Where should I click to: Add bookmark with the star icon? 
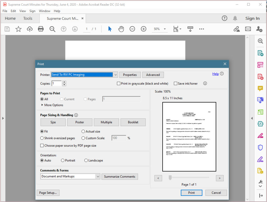click(x=18, y=29)
